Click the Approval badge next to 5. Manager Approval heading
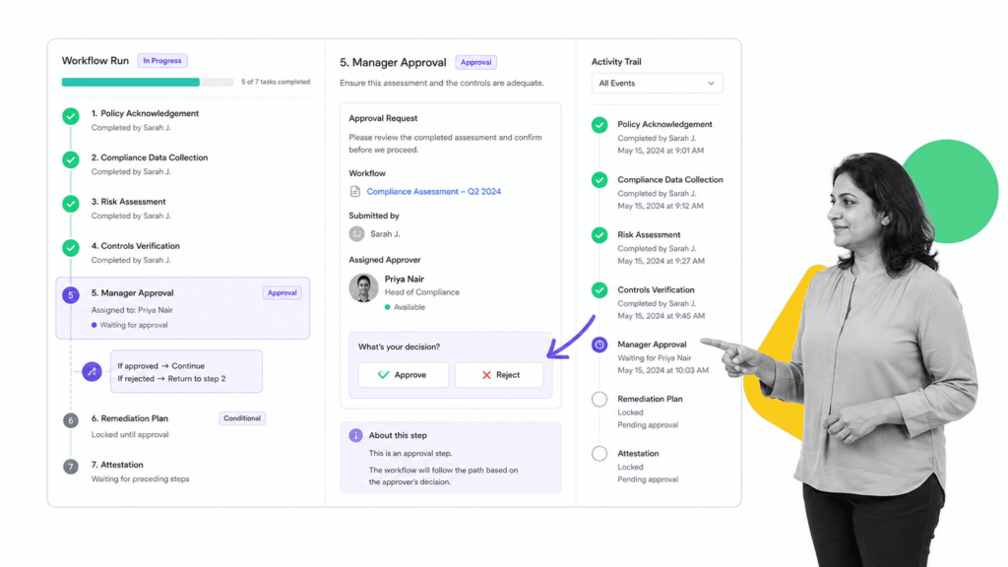Screen dimensions: 1008x567 (x=475, y=62)
